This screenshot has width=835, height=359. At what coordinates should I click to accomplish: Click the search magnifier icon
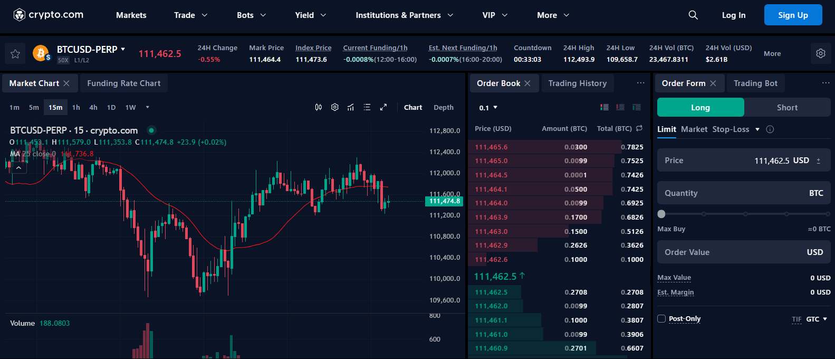[693, 15]
